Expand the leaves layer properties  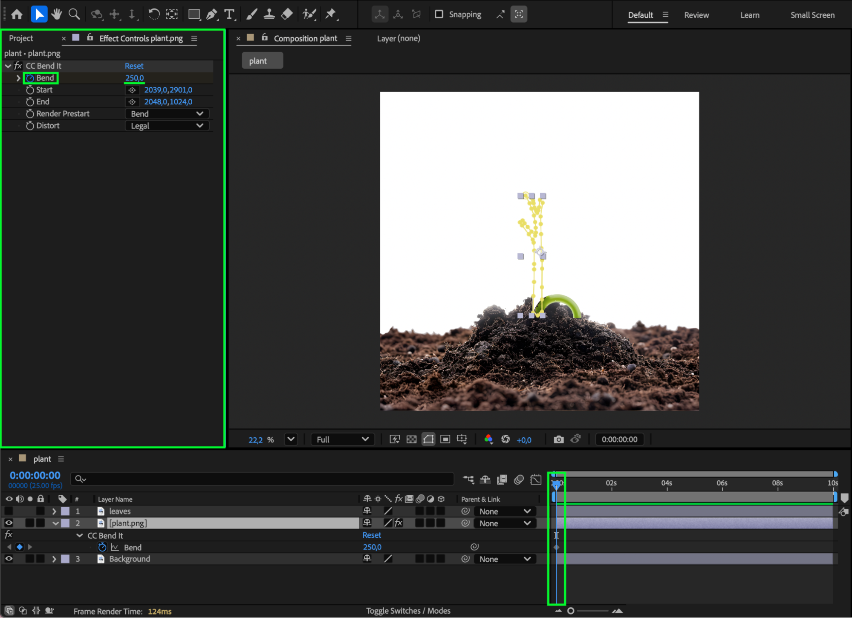54,511
